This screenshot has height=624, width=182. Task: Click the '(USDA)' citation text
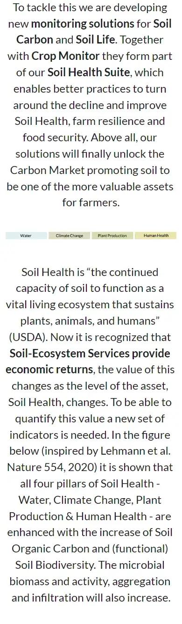(x=25, y=337)
